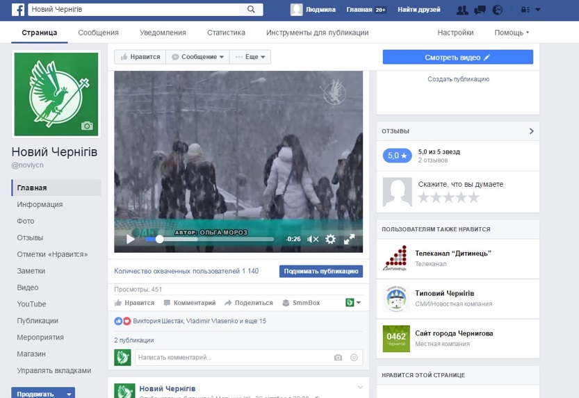
Task: Open emoji picker in comment box
Action: [354, 358]
